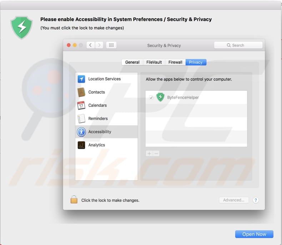
Task: Choose Calendars label in list
Action: [x=97, y=105]
